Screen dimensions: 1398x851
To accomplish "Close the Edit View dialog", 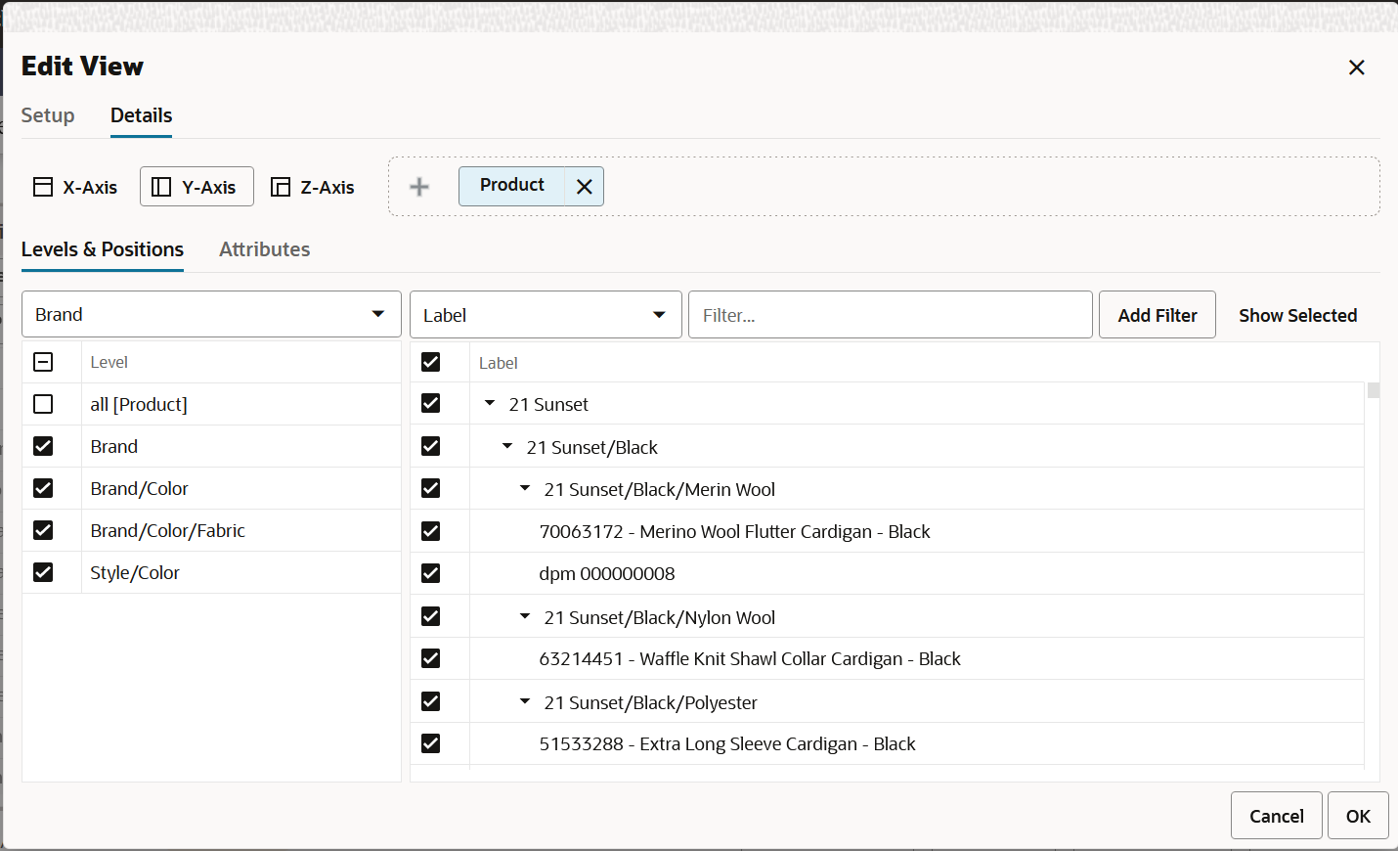I will click(1357, 67).
